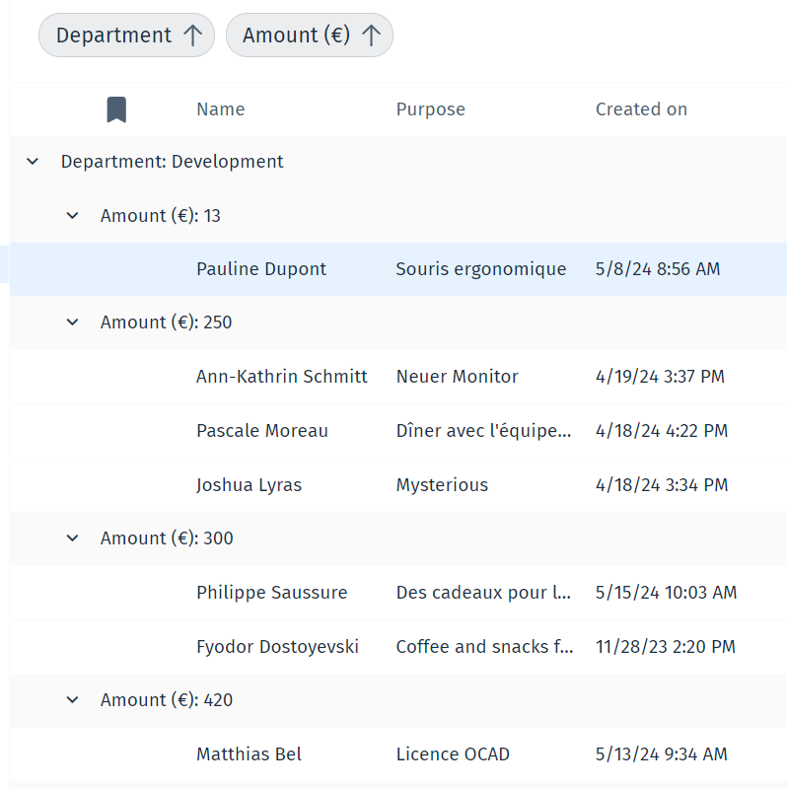Click the Created on column header

pyautogui.click(x=641, y=109)
